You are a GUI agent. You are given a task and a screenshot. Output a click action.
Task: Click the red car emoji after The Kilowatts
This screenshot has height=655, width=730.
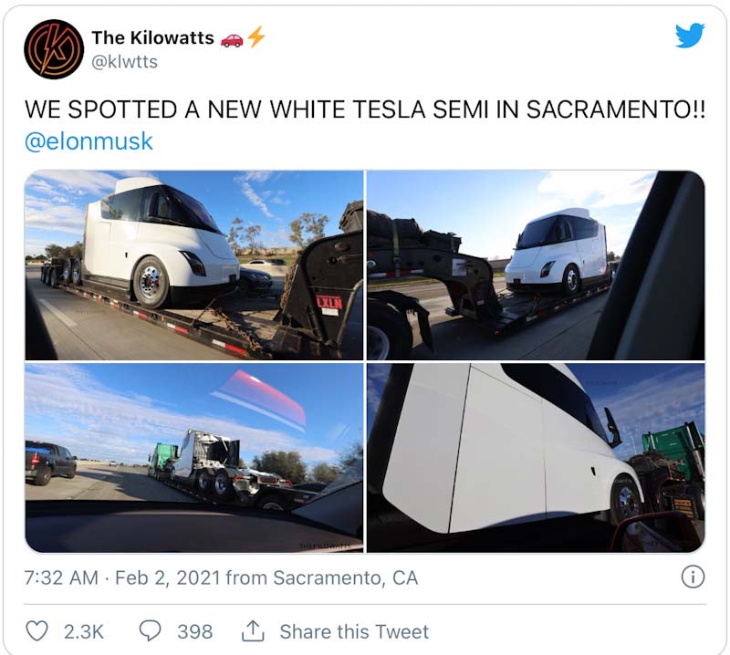coord(232,38)
